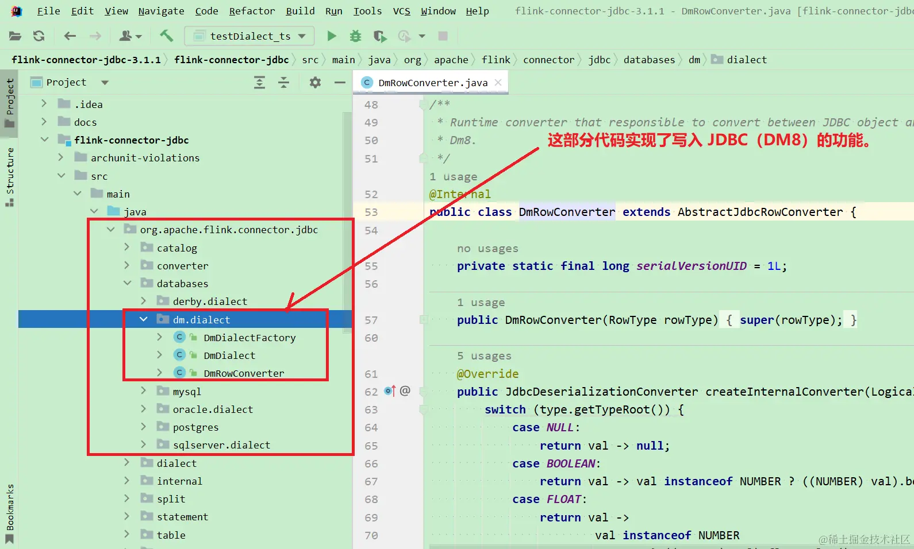
Task: Open the File menu
Action: pos(48,11)
